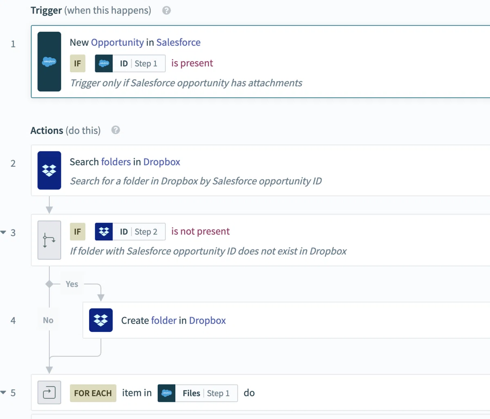Collapse step 3 using its arrow

(4, 233)
